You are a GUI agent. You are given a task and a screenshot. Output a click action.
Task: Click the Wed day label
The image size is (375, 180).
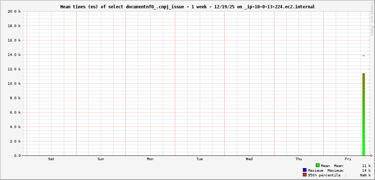point(249,159)
